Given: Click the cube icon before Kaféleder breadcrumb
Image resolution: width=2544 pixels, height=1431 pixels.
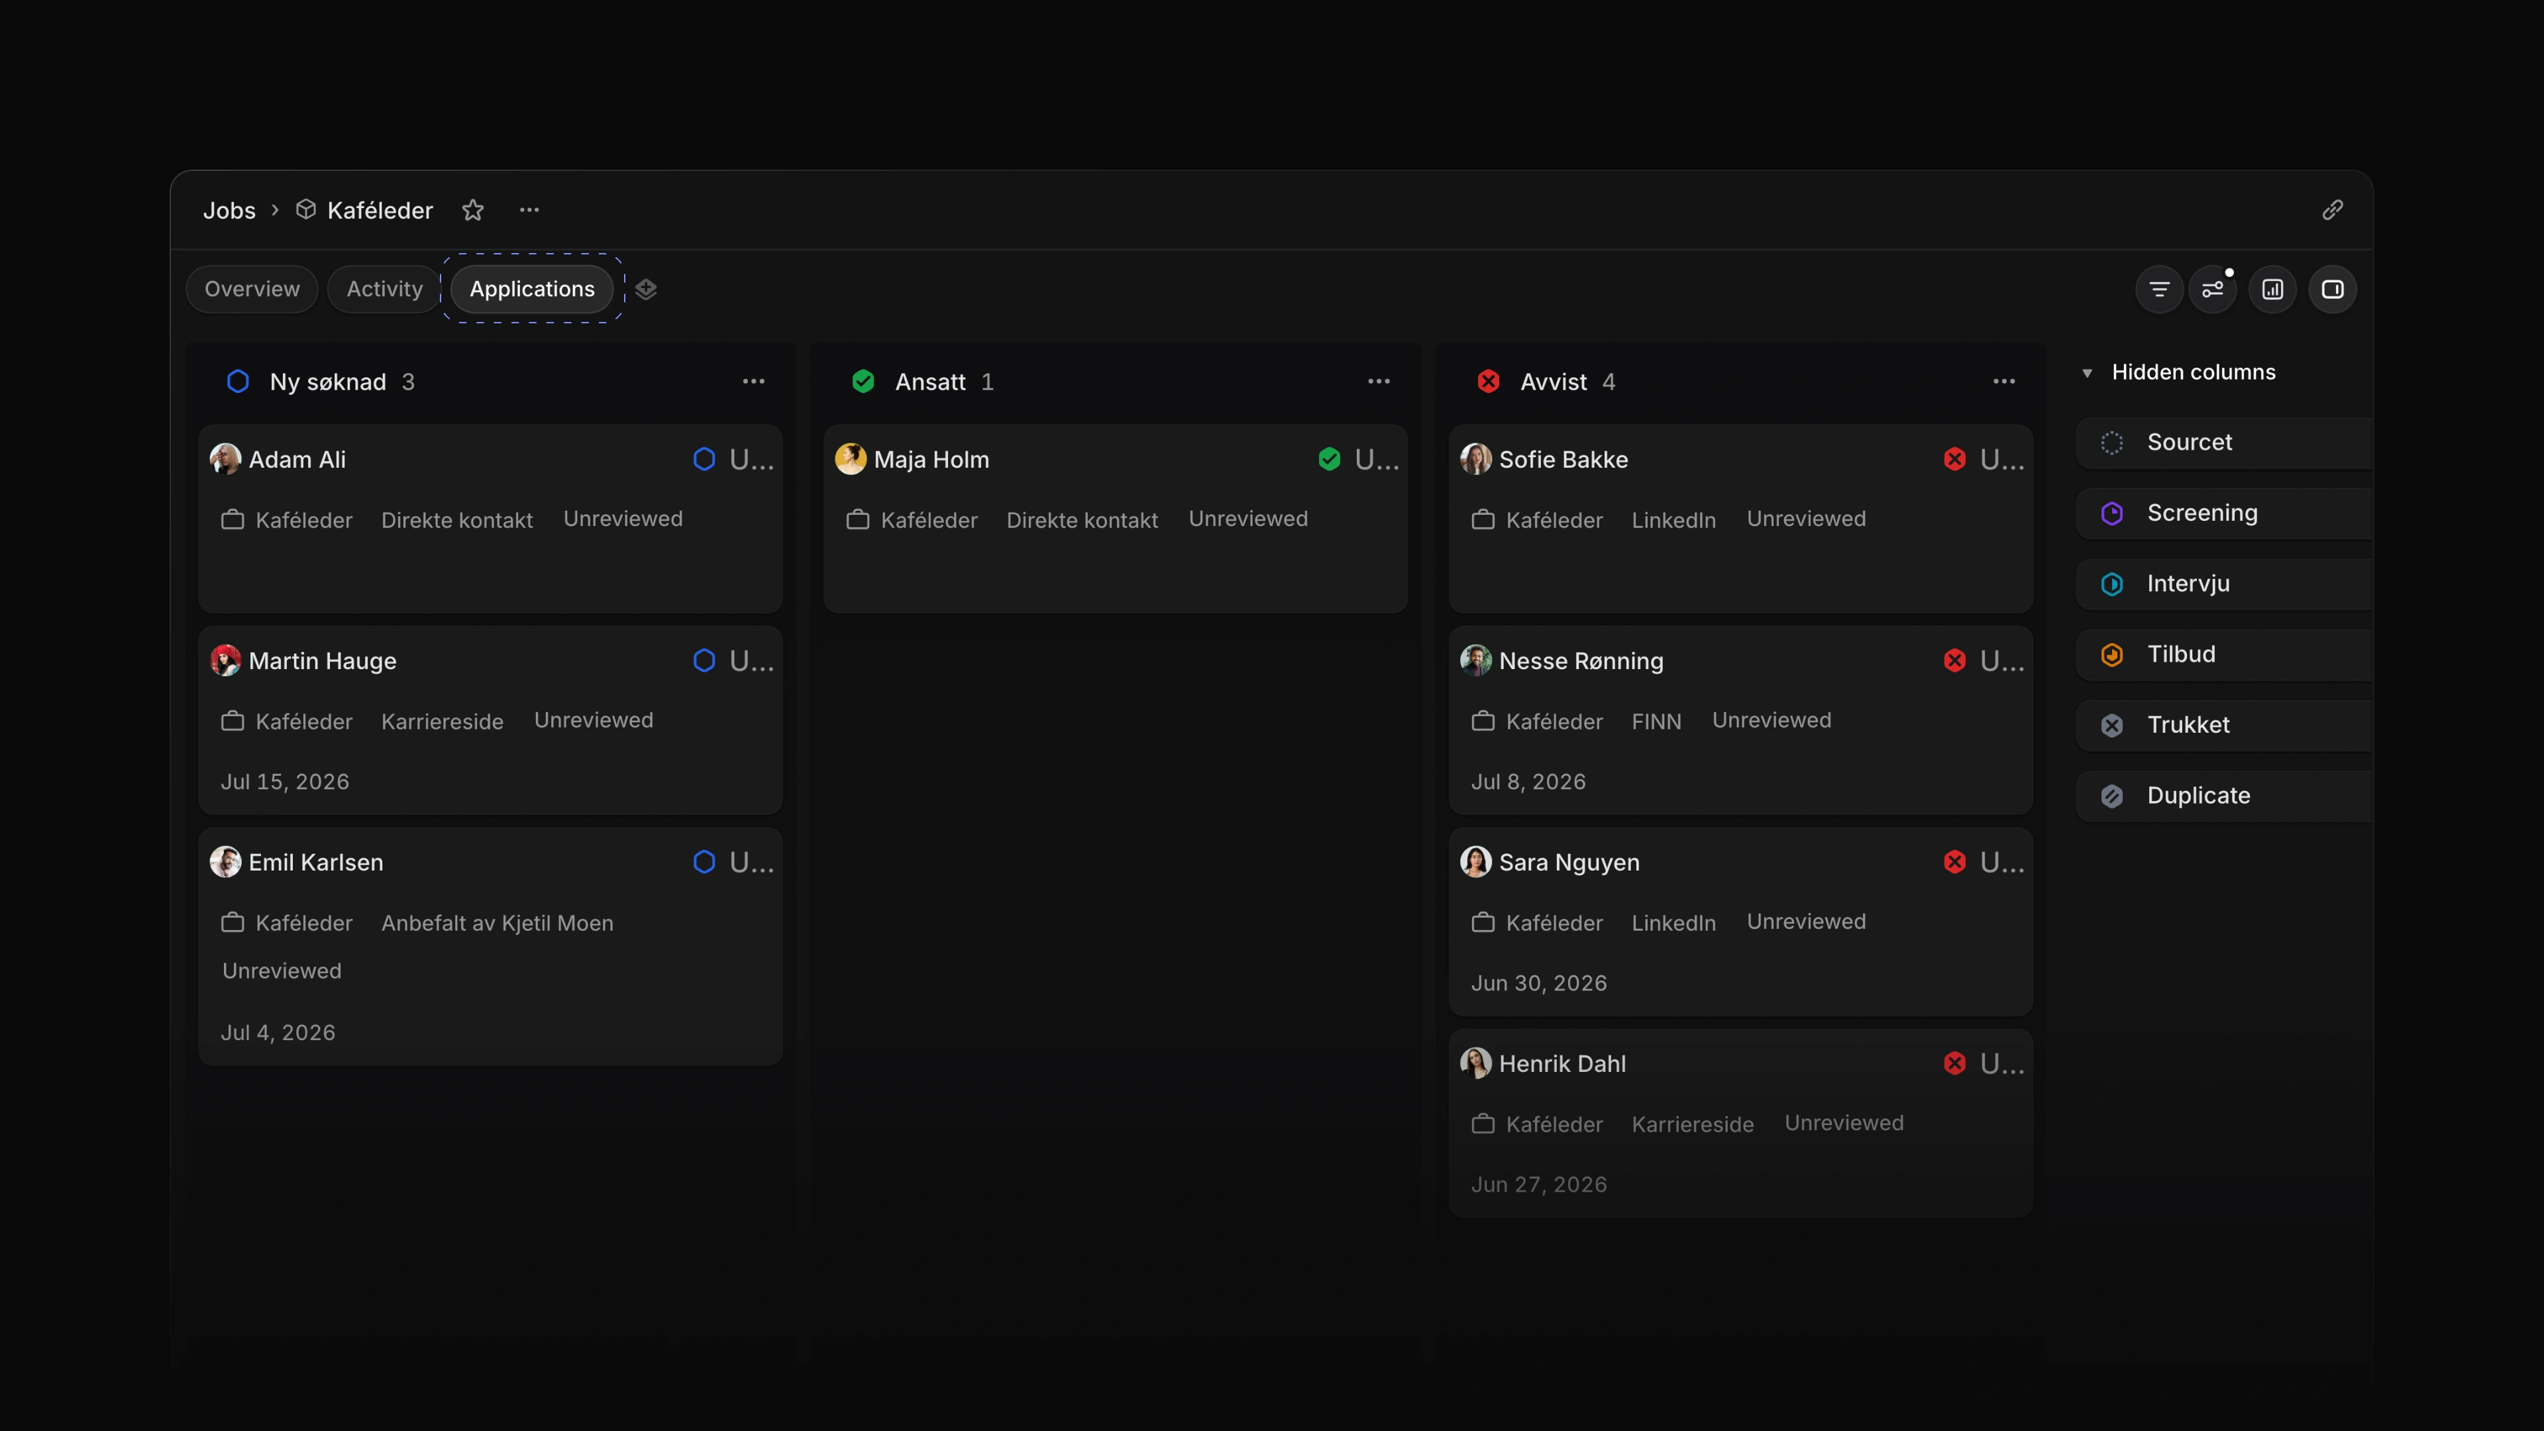Looking at the screenshot, I should tap(306, 209).
